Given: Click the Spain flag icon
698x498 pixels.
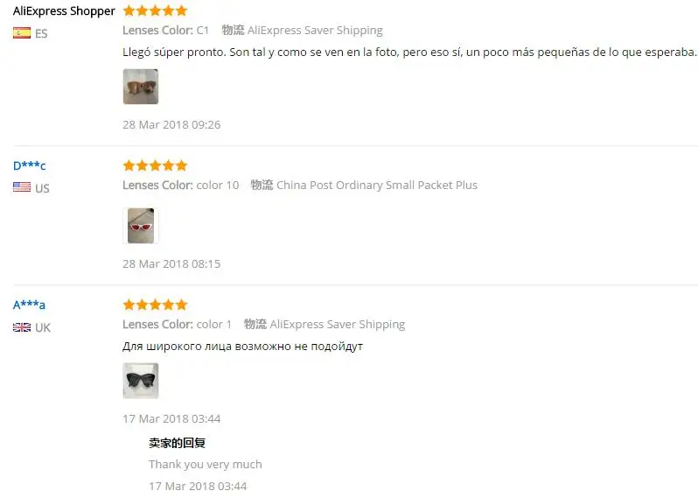Looking at the screenshot, I should [22, 33].
